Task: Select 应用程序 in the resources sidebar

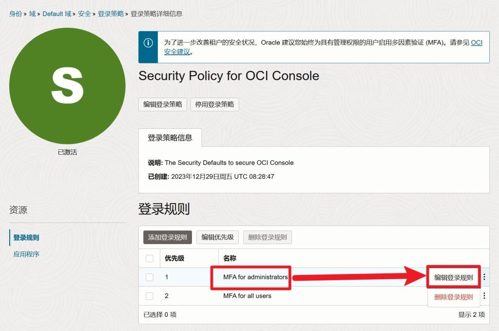Action: [x=26, y=254]
